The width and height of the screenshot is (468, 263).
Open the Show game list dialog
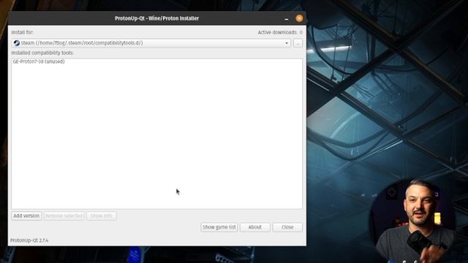(219, 227)
